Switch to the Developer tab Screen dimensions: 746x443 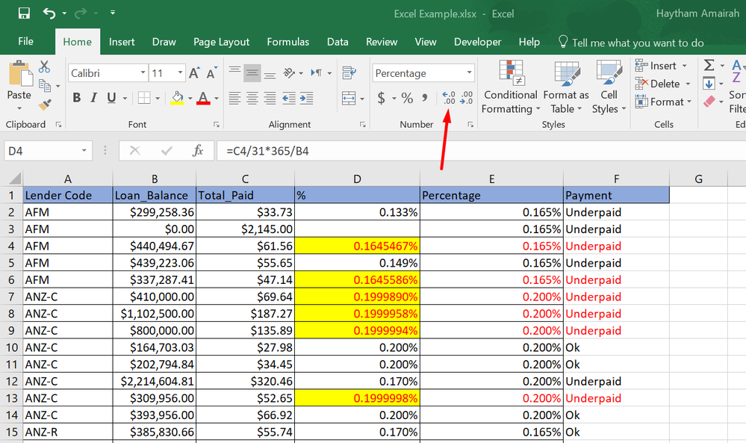click(x=478, y=42)
